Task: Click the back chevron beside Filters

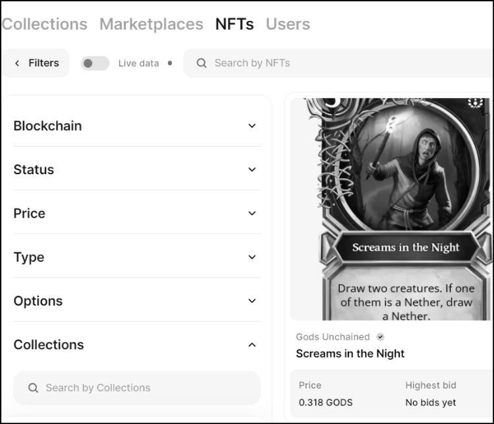Action: point(17,63)
